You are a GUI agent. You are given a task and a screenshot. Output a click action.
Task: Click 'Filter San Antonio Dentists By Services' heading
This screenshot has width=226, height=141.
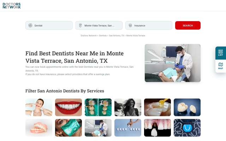point(65,91)
